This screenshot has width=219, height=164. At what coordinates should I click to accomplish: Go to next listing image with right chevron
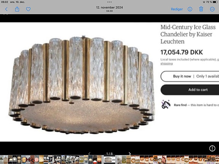129,154
